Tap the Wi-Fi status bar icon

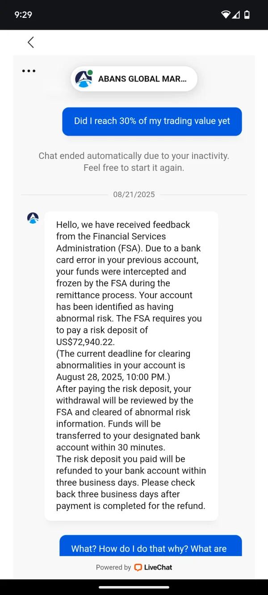point(226,15)
